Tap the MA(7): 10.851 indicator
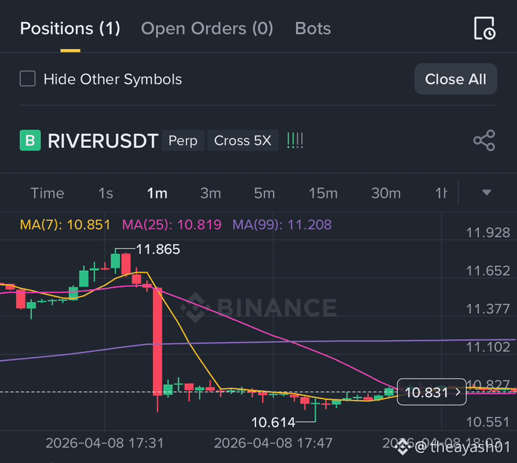517x463 pixels. 65,225
